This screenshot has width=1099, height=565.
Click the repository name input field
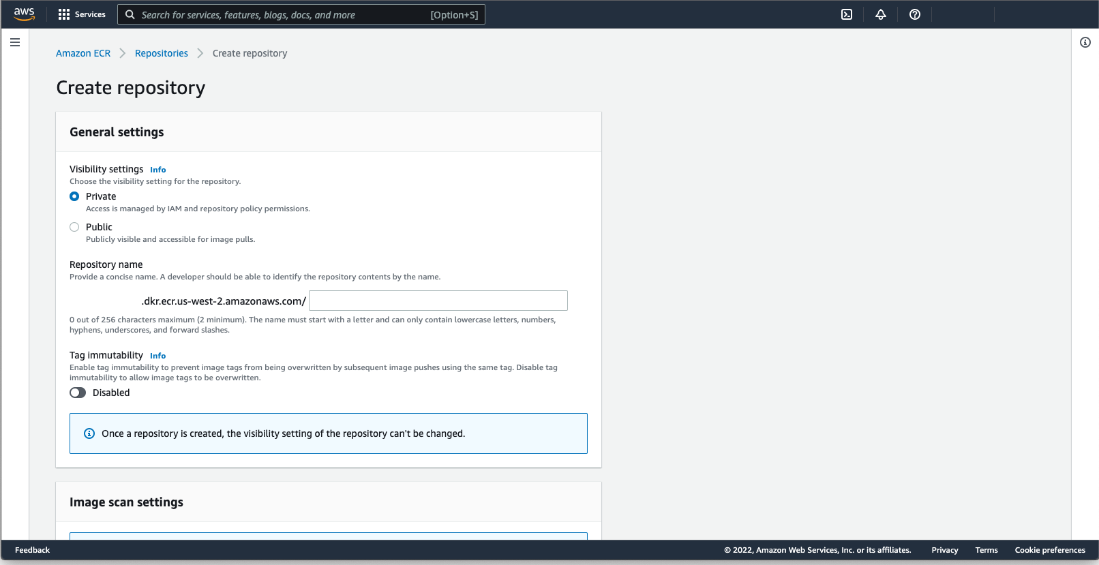[438, 301]
